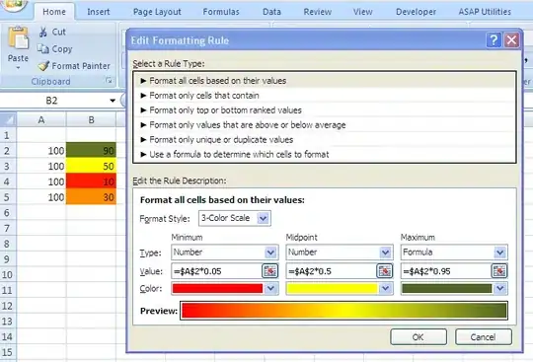The width and height of the screenshot is (533, 362).
Task: Click the Midpoint value range selector icon
Action: pyautogui.click(x=385, y=271)
